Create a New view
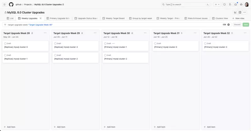Image resolution: width=251 pixels, height=131 pixels. point(238,19)
